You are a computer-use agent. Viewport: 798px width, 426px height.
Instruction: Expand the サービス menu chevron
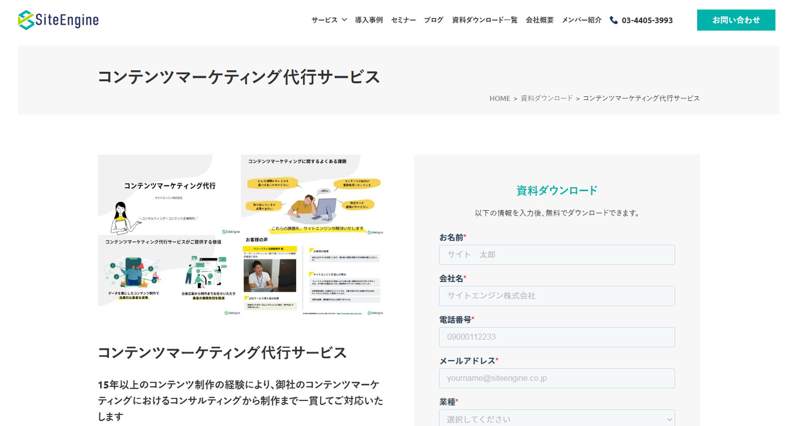coord(344,20)
